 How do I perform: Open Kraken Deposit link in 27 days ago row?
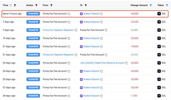(x=91, y=87)
